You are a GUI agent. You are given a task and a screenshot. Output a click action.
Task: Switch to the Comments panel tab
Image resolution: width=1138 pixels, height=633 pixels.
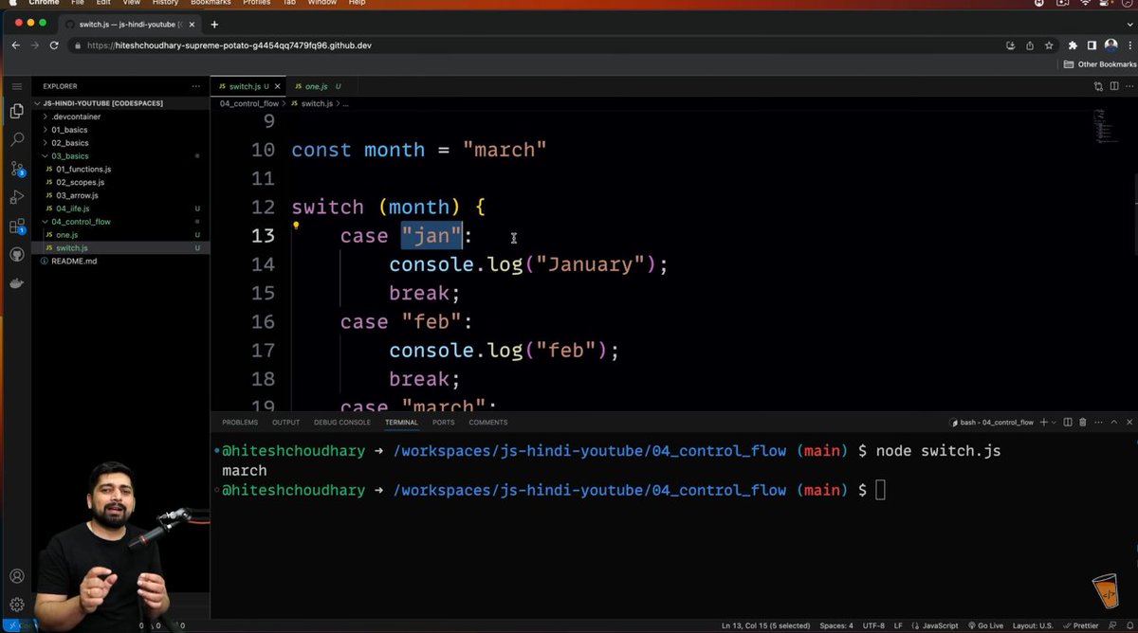coord(487,422)
